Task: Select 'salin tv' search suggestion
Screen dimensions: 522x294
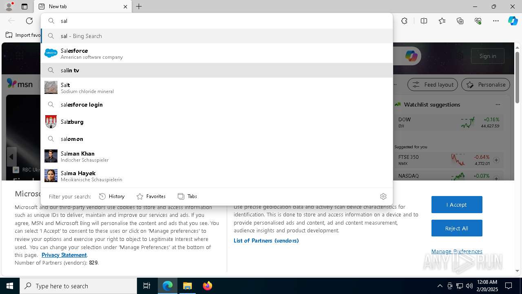Action: [x=217, y=70]
